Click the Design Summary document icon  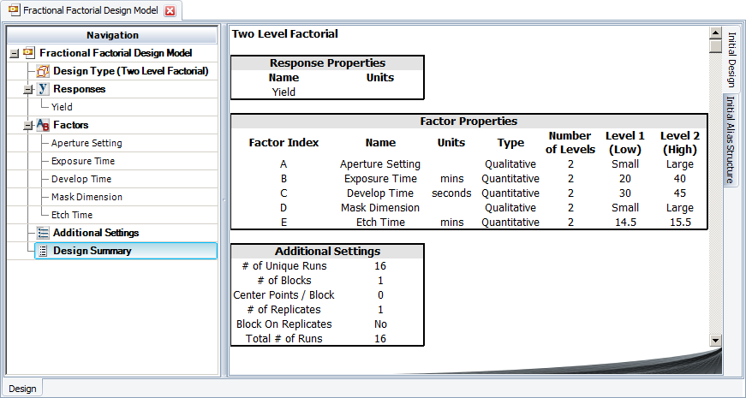[x=43, y=251]
